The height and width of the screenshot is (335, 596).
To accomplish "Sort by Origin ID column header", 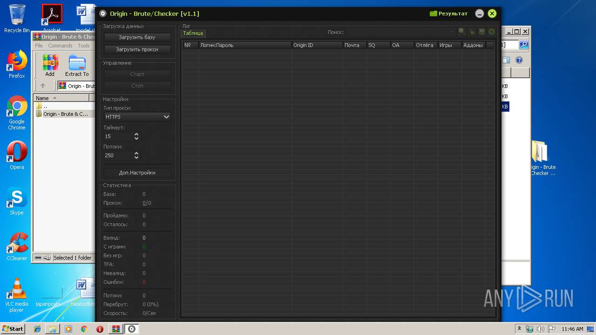I will 317,45.
